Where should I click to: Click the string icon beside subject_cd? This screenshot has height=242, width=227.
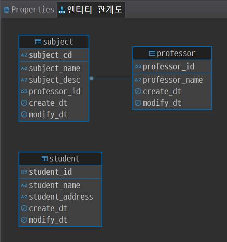[24, 55]
